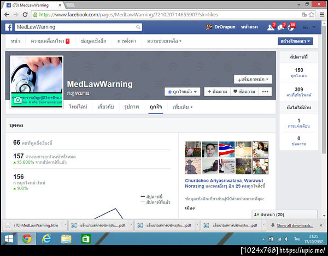Screen dimensions: 328x256
Task: Click Show all downloads link
Action: pyautogui.click(x=295, y=225)
